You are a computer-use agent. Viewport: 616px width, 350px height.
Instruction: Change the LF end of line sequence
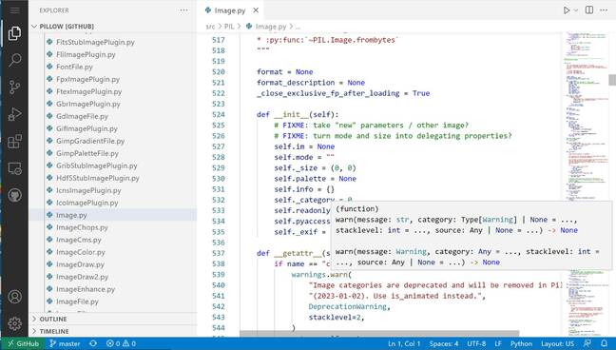[498, 343]
